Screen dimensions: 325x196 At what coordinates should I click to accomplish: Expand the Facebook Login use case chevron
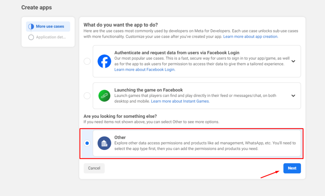293,61
